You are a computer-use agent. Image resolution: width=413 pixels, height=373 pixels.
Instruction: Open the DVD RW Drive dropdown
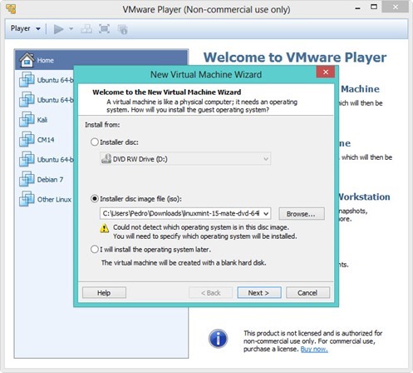pyautogui.click(x=185, y=159)
